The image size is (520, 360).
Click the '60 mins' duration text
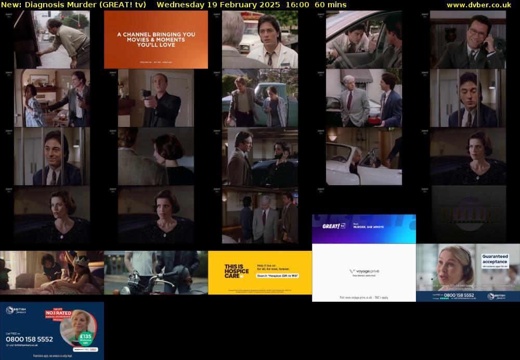point(331,5)
